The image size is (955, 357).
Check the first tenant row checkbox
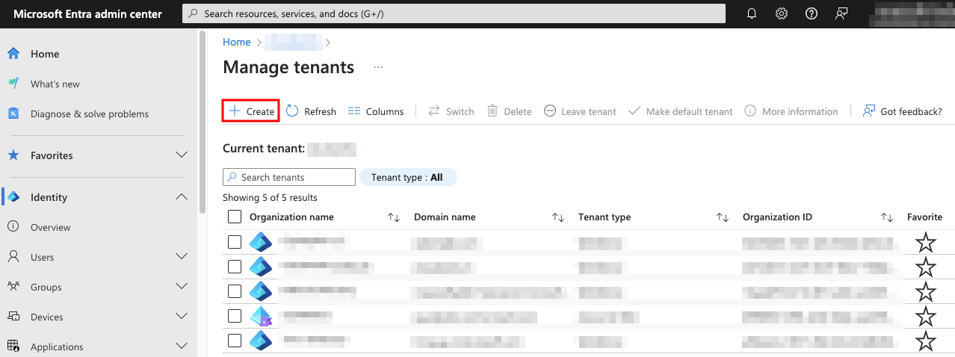[x=235, y=242]
